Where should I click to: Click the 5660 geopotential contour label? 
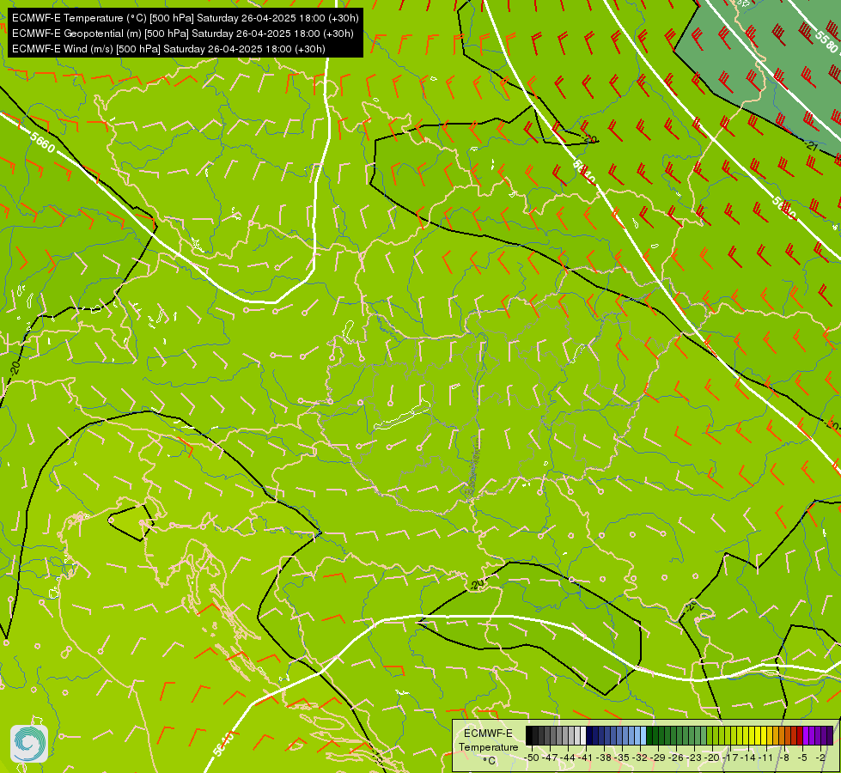click(x=42, y=143)
